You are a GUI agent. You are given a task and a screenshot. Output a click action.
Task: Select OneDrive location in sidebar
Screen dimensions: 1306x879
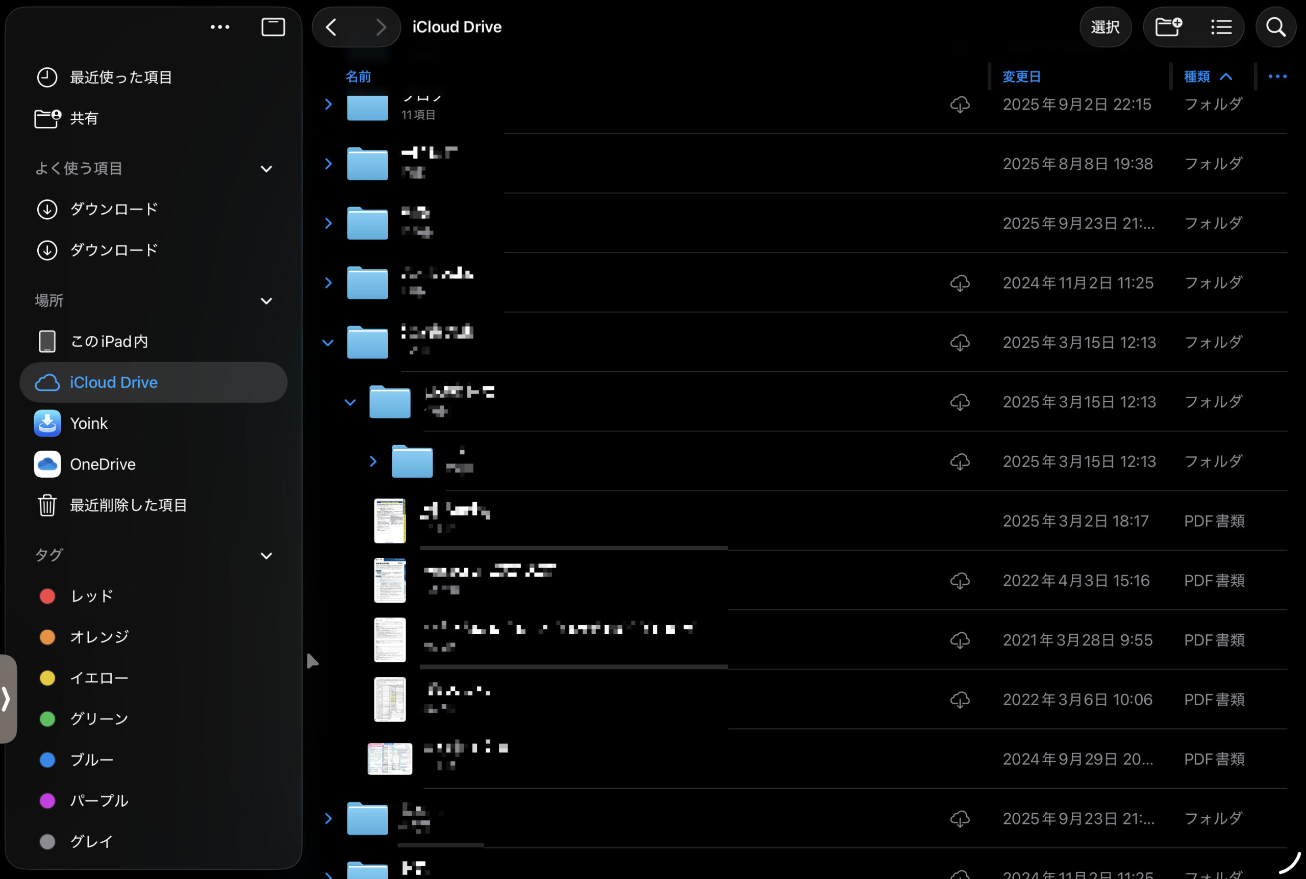102,464
